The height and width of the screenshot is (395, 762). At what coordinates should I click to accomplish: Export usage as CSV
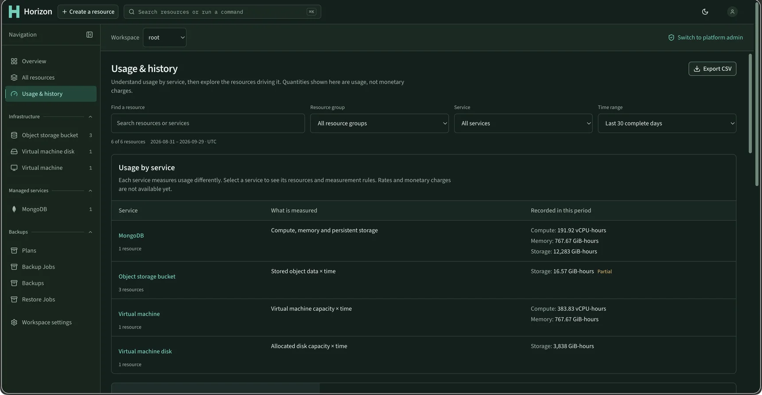click(x=712, y=69)
